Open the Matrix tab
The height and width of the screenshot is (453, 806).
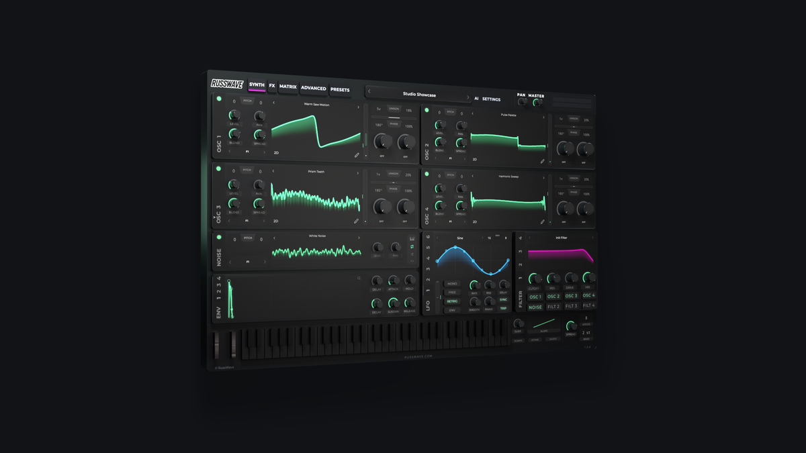tap(288, 87)
